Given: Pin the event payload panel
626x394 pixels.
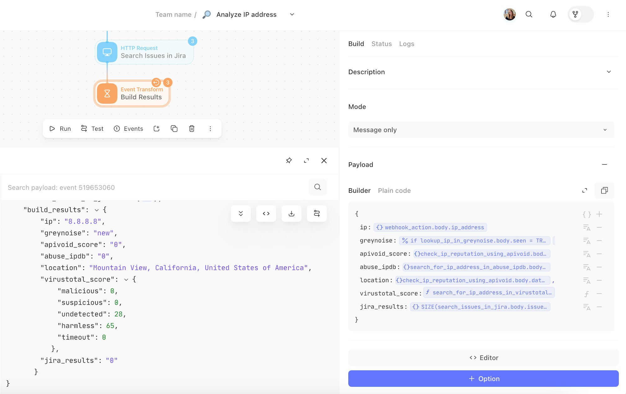Looking at the screenshot, I should (289, 160).
